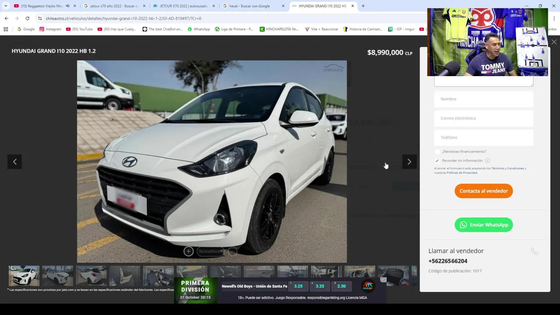Open the Instagram bookmark
The image size is (560, 315).
(50, 29)
